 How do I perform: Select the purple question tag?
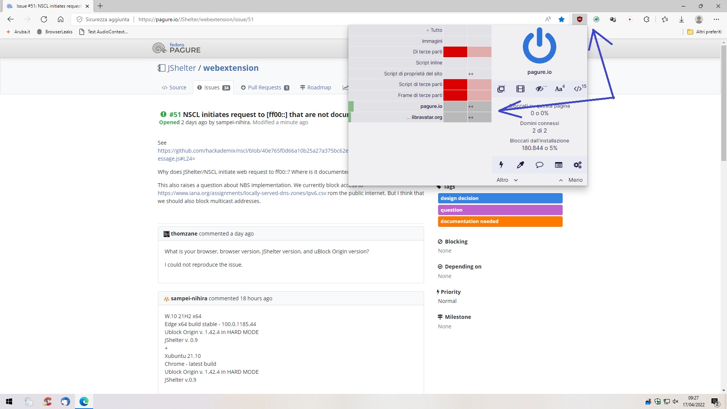(x=500, y=210)
